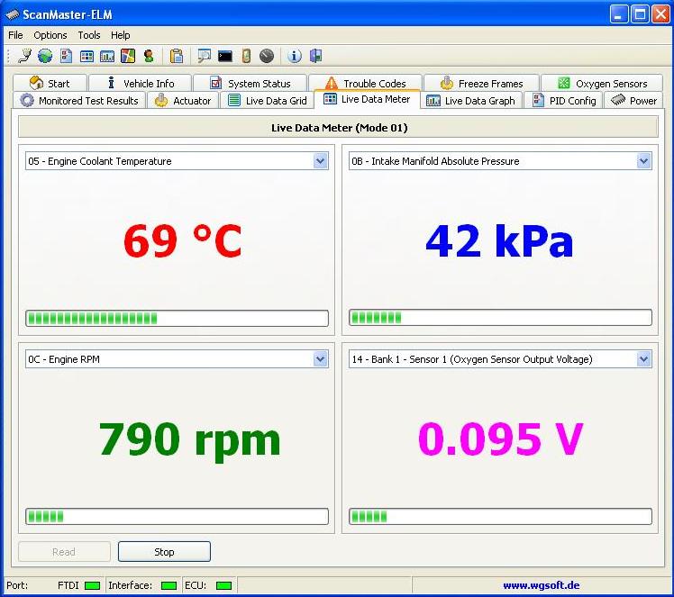Image resolution: width=674 pixels, height=597 pixels.
Task: Open the Trouble Codes tab
Action: 365,83
